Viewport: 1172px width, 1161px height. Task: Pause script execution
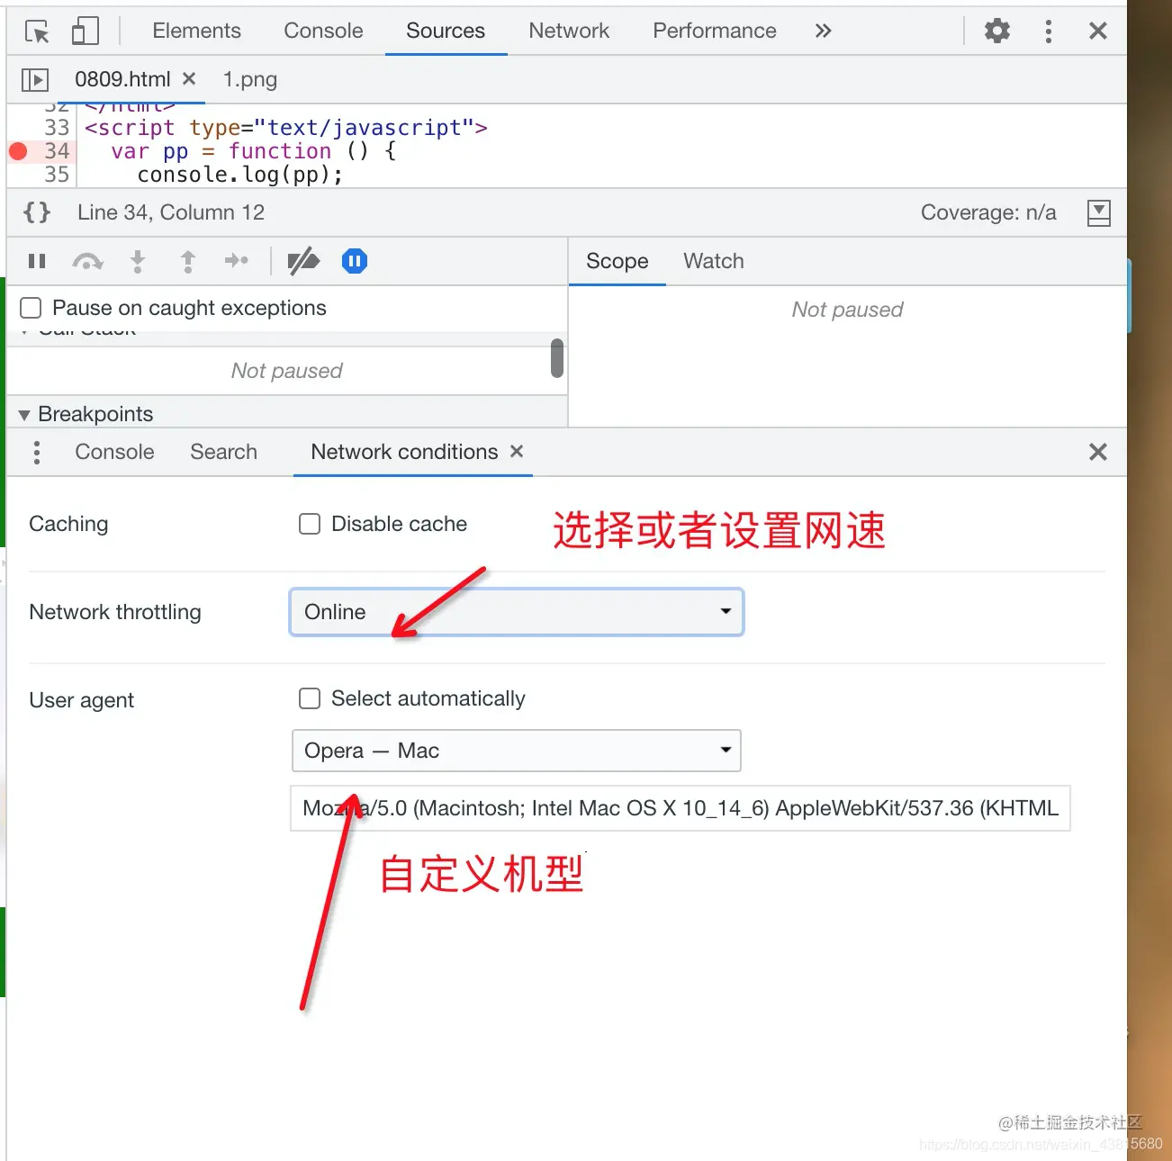point(37,261)
